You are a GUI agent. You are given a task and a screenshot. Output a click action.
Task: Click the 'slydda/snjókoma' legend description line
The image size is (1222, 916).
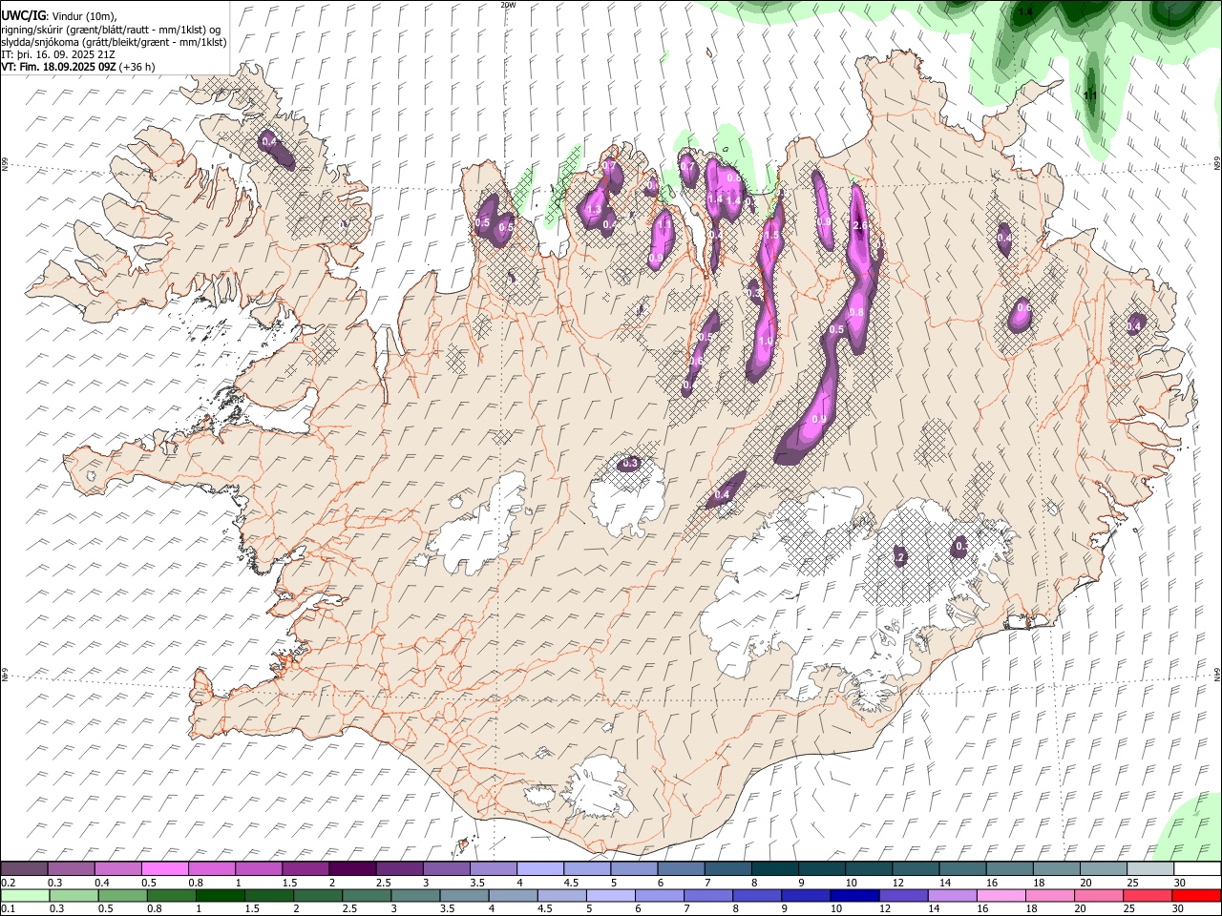click(114, 42)
